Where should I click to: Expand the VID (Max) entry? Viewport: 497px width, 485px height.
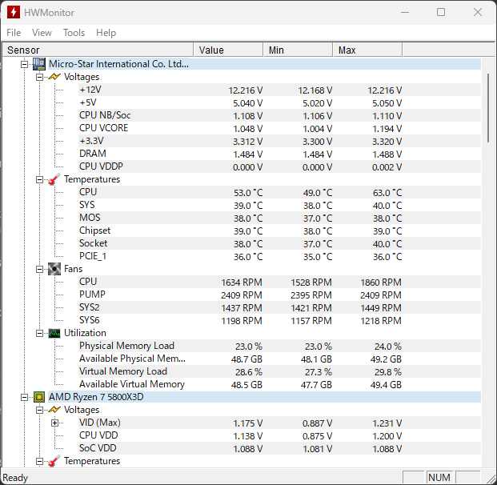coord(54,423)
